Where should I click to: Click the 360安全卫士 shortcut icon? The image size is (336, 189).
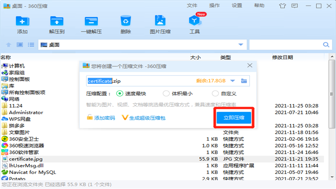5,139
